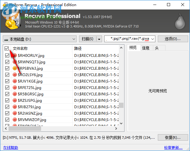The image size is (190, 151).
Task: Click the horizontal scrollbar thumb
Action: coord(25,128)
